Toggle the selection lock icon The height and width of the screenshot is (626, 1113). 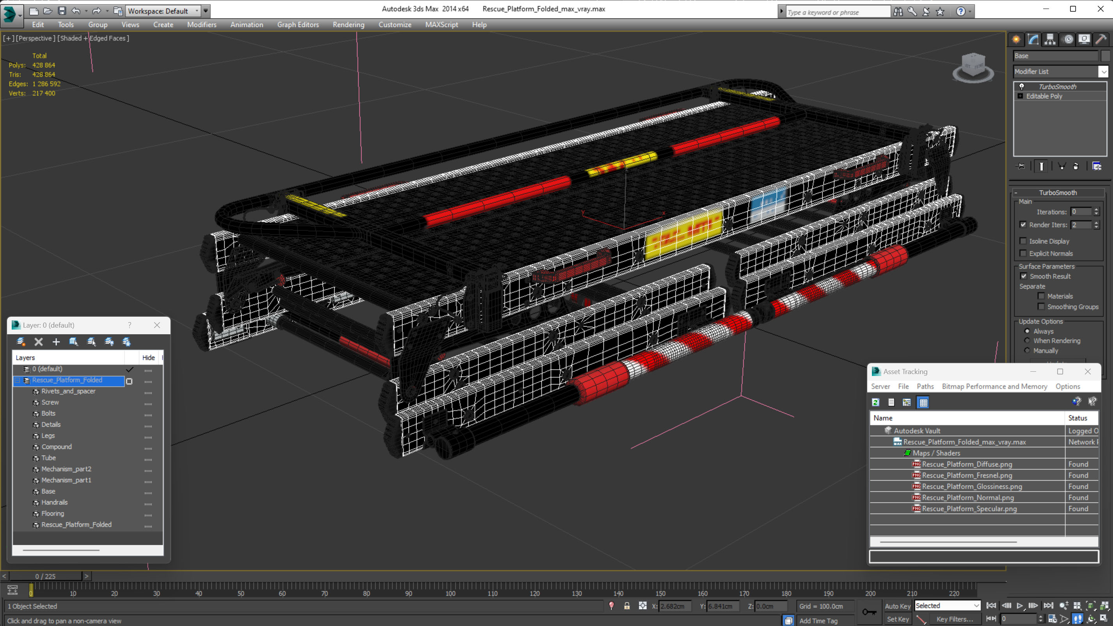coord(627,606)
